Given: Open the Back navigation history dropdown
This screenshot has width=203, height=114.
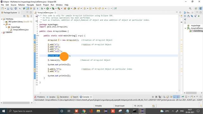Looking at the screenshot, I should click(106, 9).
